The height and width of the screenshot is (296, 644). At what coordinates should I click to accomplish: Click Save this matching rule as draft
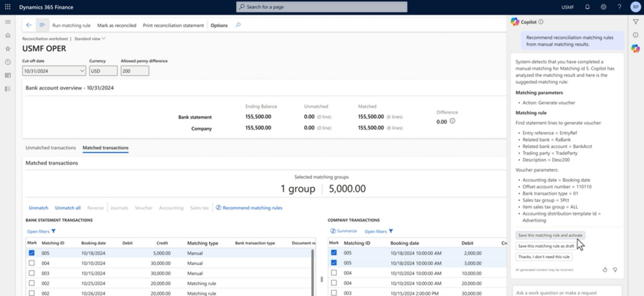[x=547, y=246]
